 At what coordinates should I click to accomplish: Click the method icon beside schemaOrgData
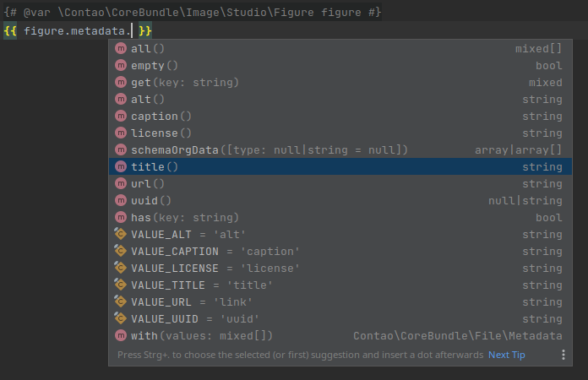pos(121,150)
